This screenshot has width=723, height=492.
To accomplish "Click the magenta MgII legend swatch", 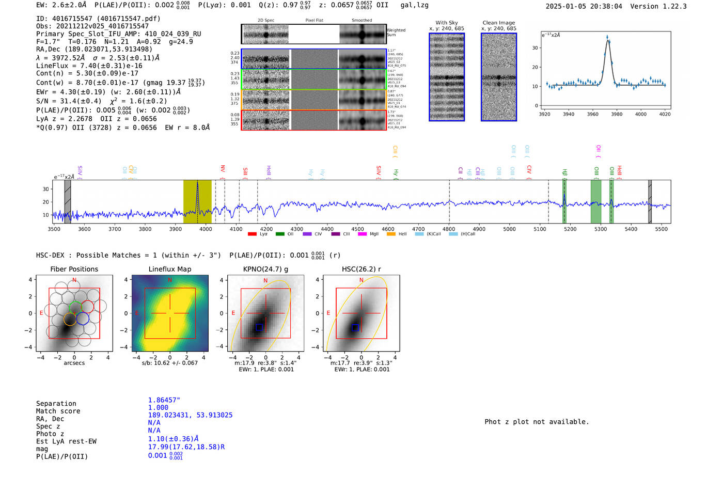I will tap(362, 234).
